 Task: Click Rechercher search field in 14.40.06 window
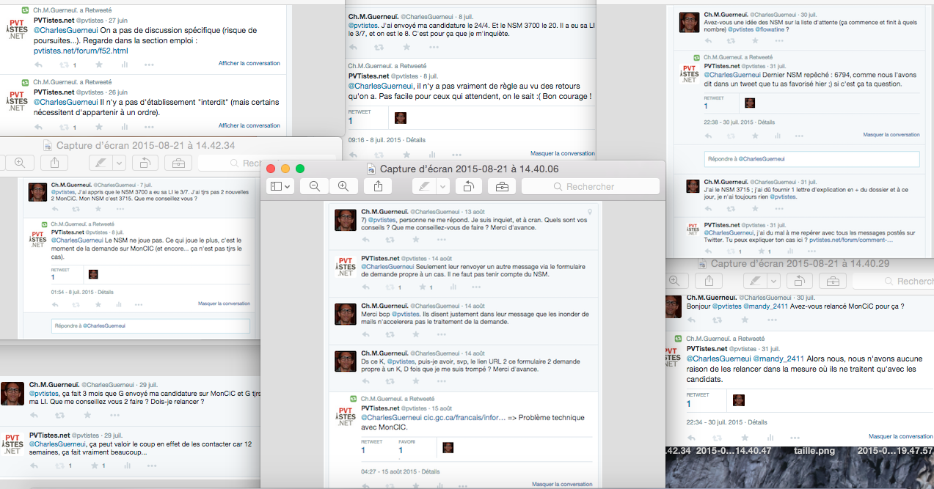[590, 187]
